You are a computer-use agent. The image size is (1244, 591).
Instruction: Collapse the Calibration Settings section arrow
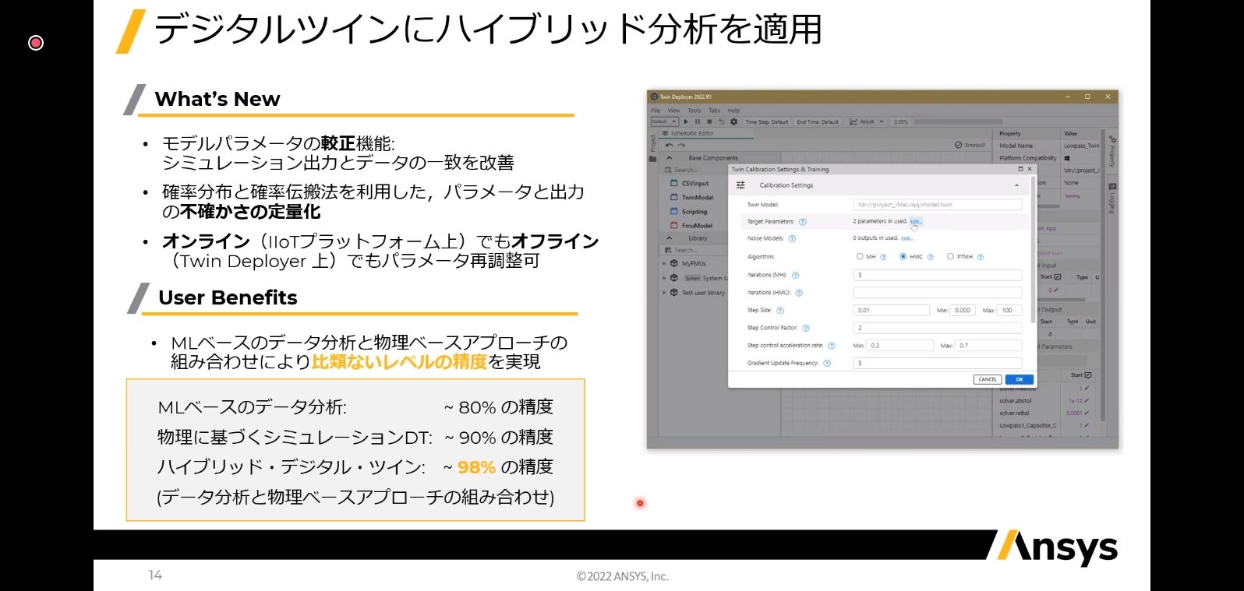pyautogui.click(x=1016, y=185)
